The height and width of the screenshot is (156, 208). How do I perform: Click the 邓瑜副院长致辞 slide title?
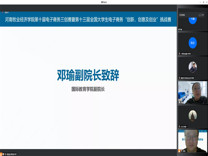(x=88, y=75)
